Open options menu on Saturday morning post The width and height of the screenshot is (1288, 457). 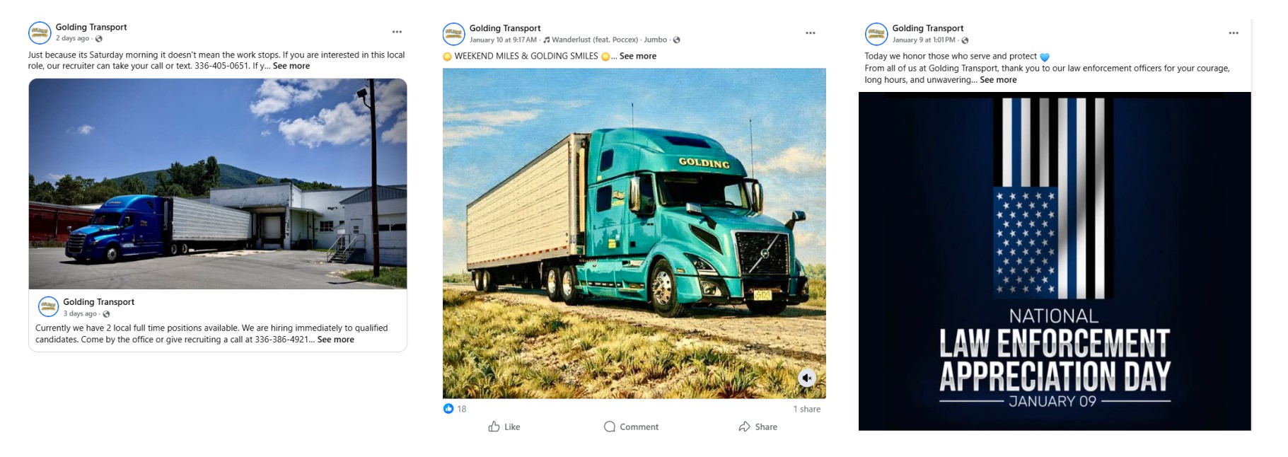pos(397,32)
